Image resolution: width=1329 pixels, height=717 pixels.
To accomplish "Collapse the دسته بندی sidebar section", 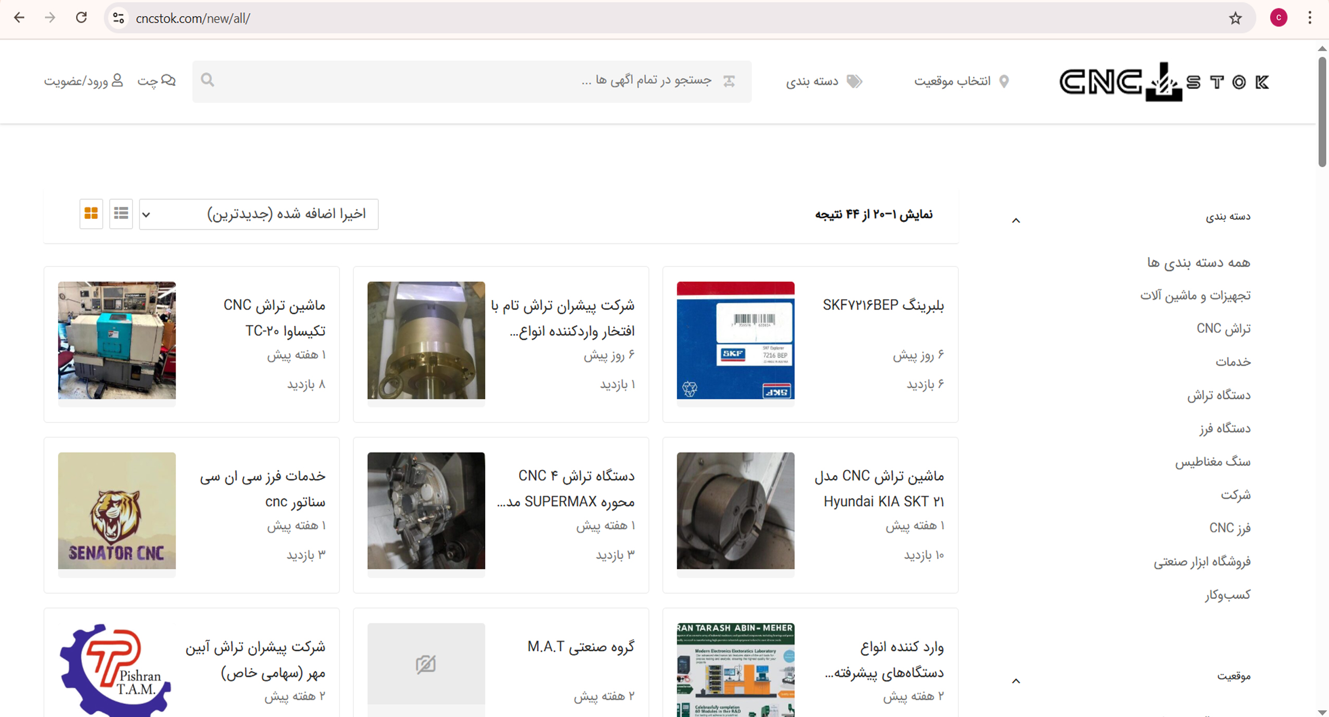I will 1016,220.
